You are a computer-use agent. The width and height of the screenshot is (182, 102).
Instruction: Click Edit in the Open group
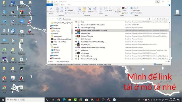click(x=124, y=10)
